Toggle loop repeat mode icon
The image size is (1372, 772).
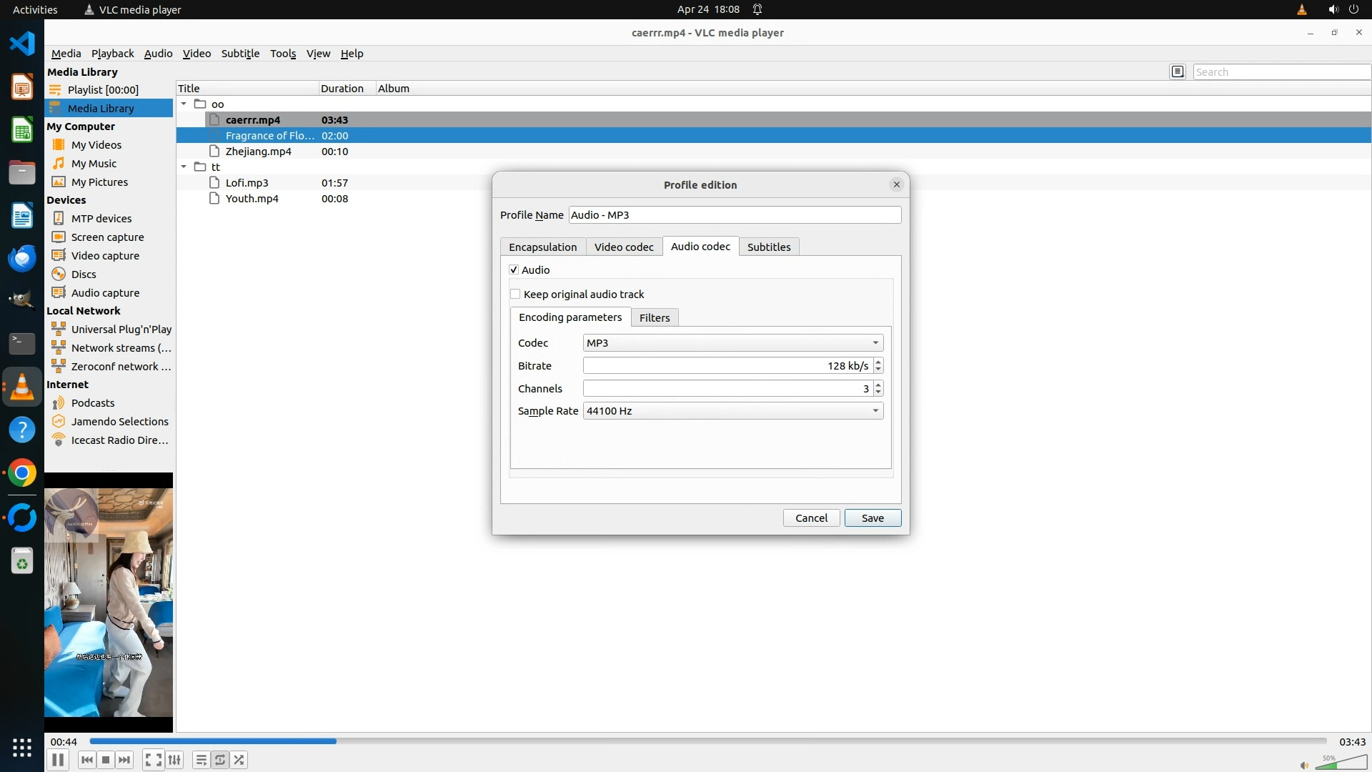pyautogui.click(x=220, y=760)
